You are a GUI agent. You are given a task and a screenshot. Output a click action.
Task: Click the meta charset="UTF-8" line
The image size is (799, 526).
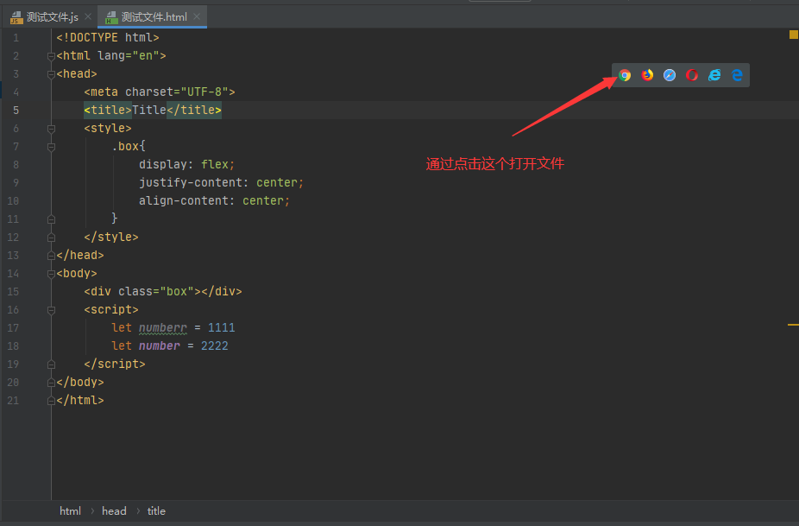[160, 92]
